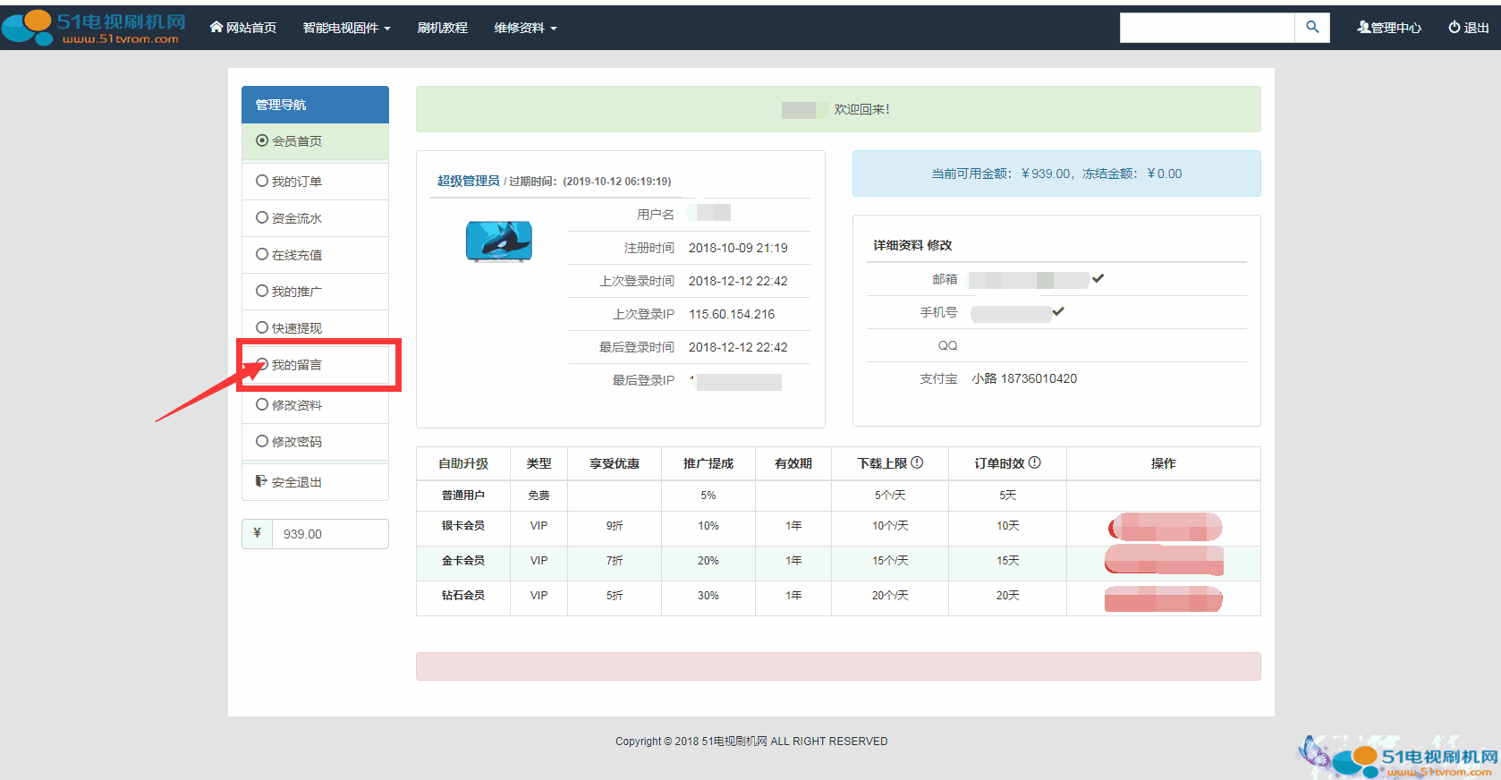The width and height of the screenshot is (1501, 780).
Task: Click the checkmark beside the 邮箱 field
Action: (x=1098, y=278)
